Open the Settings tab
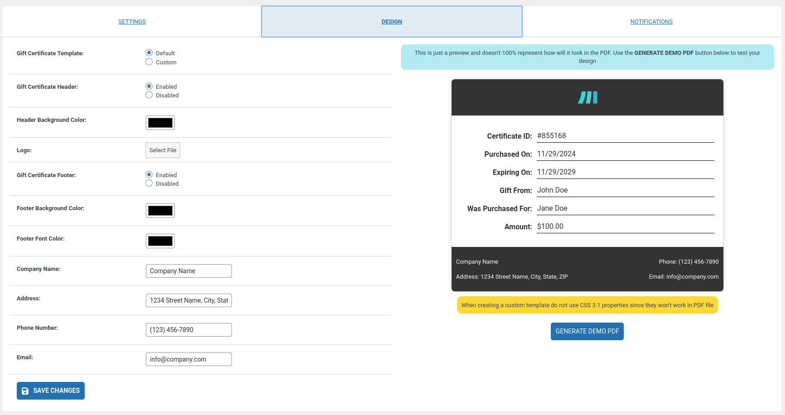 [132, 22]
